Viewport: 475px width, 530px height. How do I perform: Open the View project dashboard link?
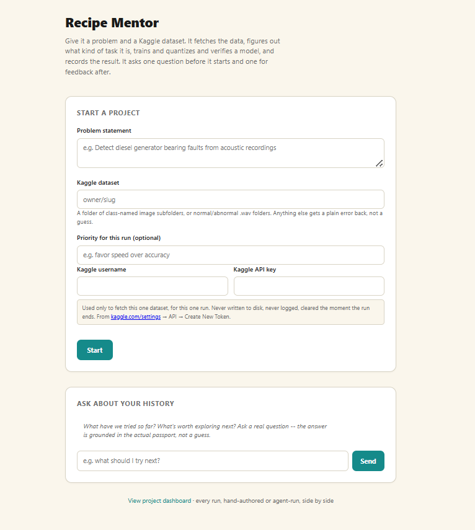[x=159, y=501]
